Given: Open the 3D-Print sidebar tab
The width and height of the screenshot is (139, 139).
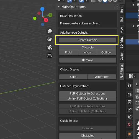Looking at the screenshot, I should 122,43.
